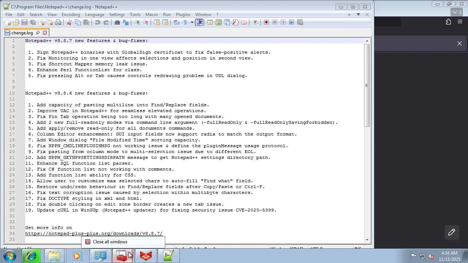Open Find with the binoculars icon
This screenshot has width=468, height=263.
click(x=117, y=22)
